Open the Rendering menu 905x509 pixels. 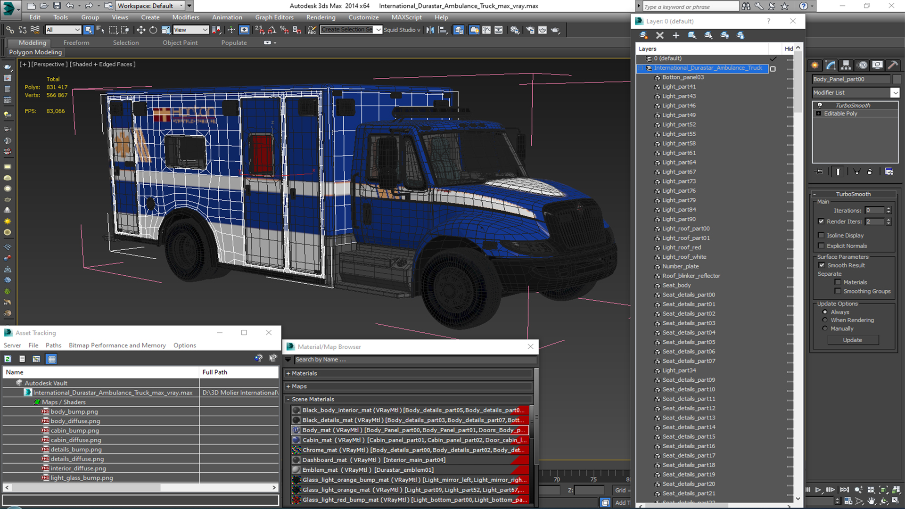coord(321,17)
